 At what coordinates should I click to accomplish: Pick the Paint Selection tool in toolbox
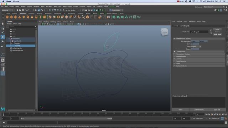(3, 32)
